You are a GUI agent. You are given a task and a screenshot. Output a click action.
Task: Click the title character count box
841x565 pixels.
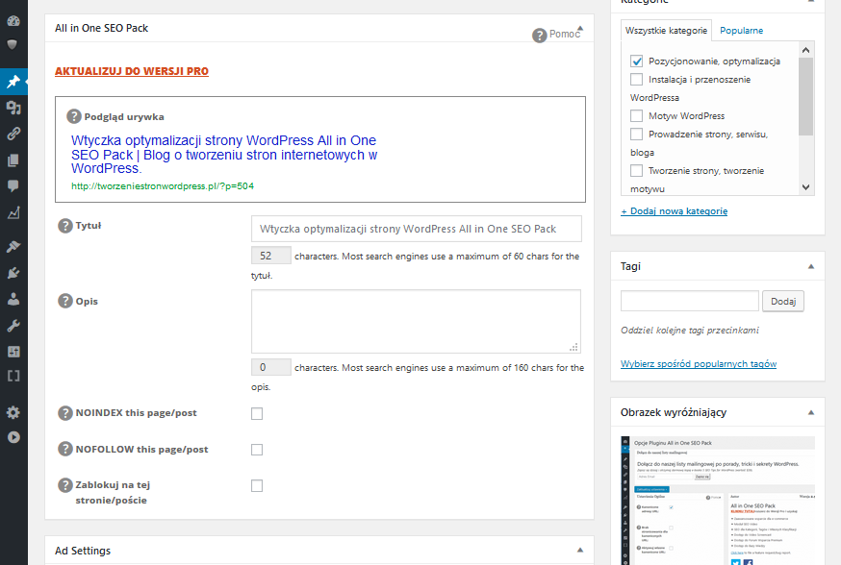pos(270,256)
